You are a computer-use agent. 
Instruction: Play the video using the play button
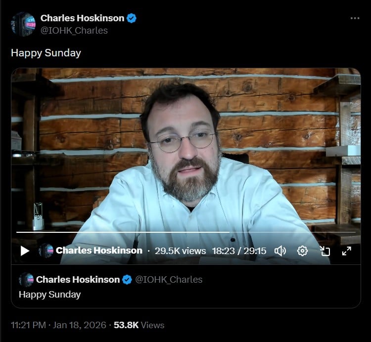[x=25, y=251]
